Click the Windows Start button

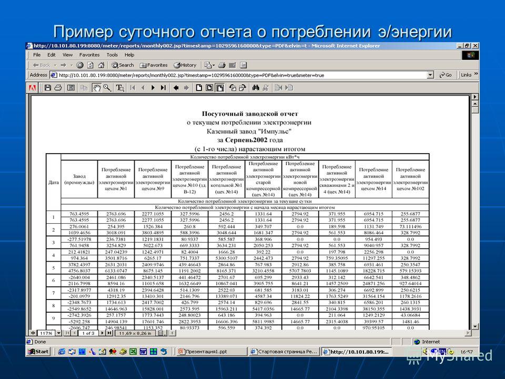(x=38, y=352)
